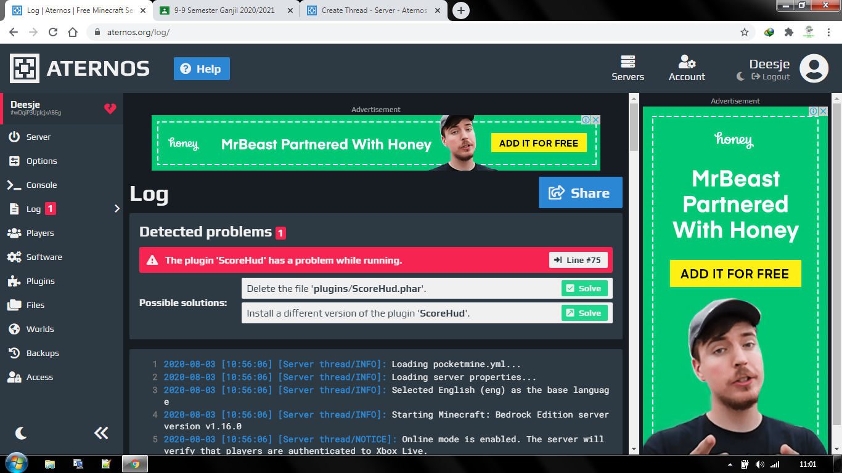Collapse the sidebar with the double-arrow icon
842x473 pixels.
pyautogui.click(x=101, y=433)
